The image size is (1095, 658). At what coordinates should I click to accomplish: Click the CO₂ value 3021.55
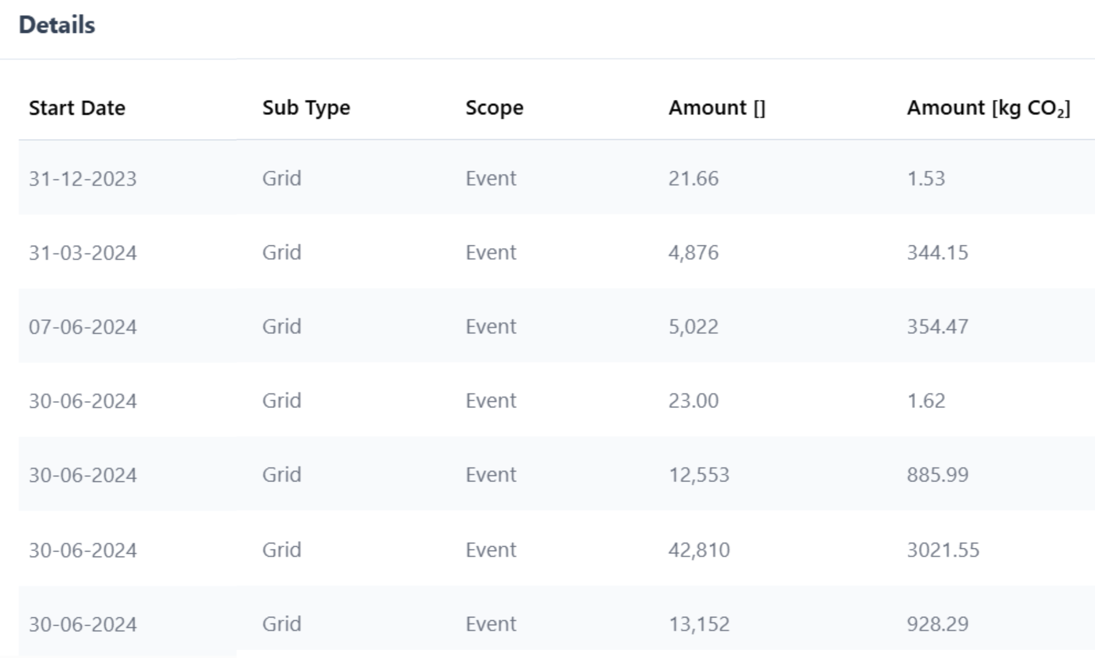click(943, 550)
